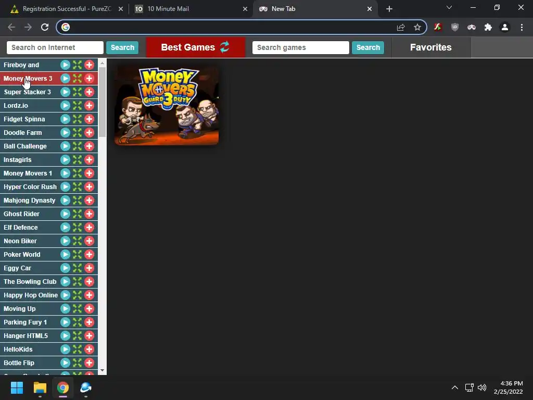Viewport: 533px width, 400px height.
Task: Show hidden system tray icons
Action: (455, 387)
